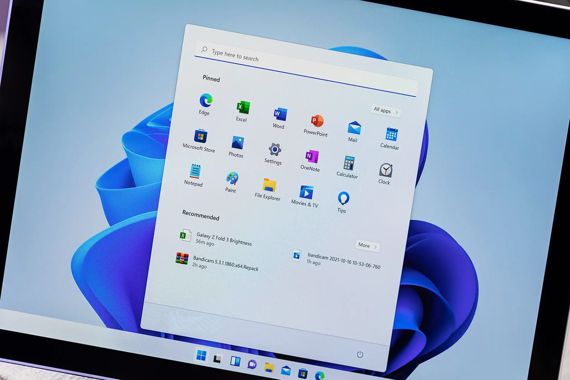570x380 pixels.
Task: Launch the Edge icon on the taskbar
Action: pos(320,376)
